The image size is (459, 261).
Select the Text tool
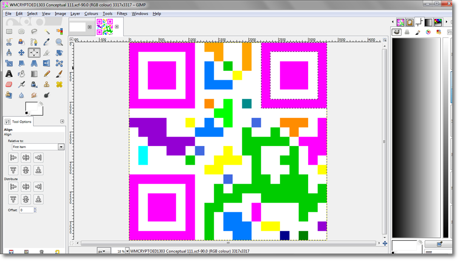point(9,74)
